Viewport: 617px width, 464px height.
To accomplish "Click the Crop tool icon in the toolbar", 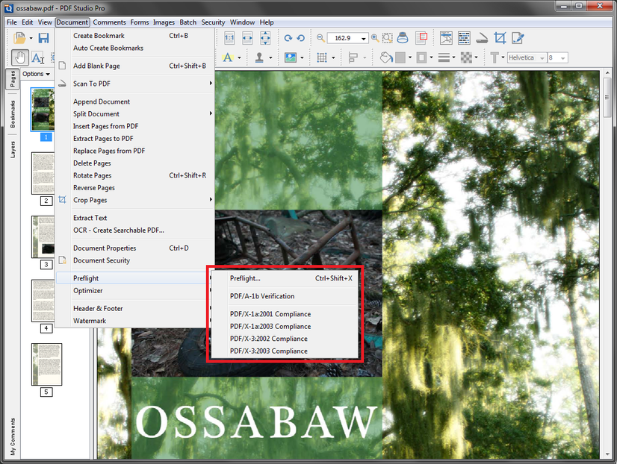I will [500, 38].
